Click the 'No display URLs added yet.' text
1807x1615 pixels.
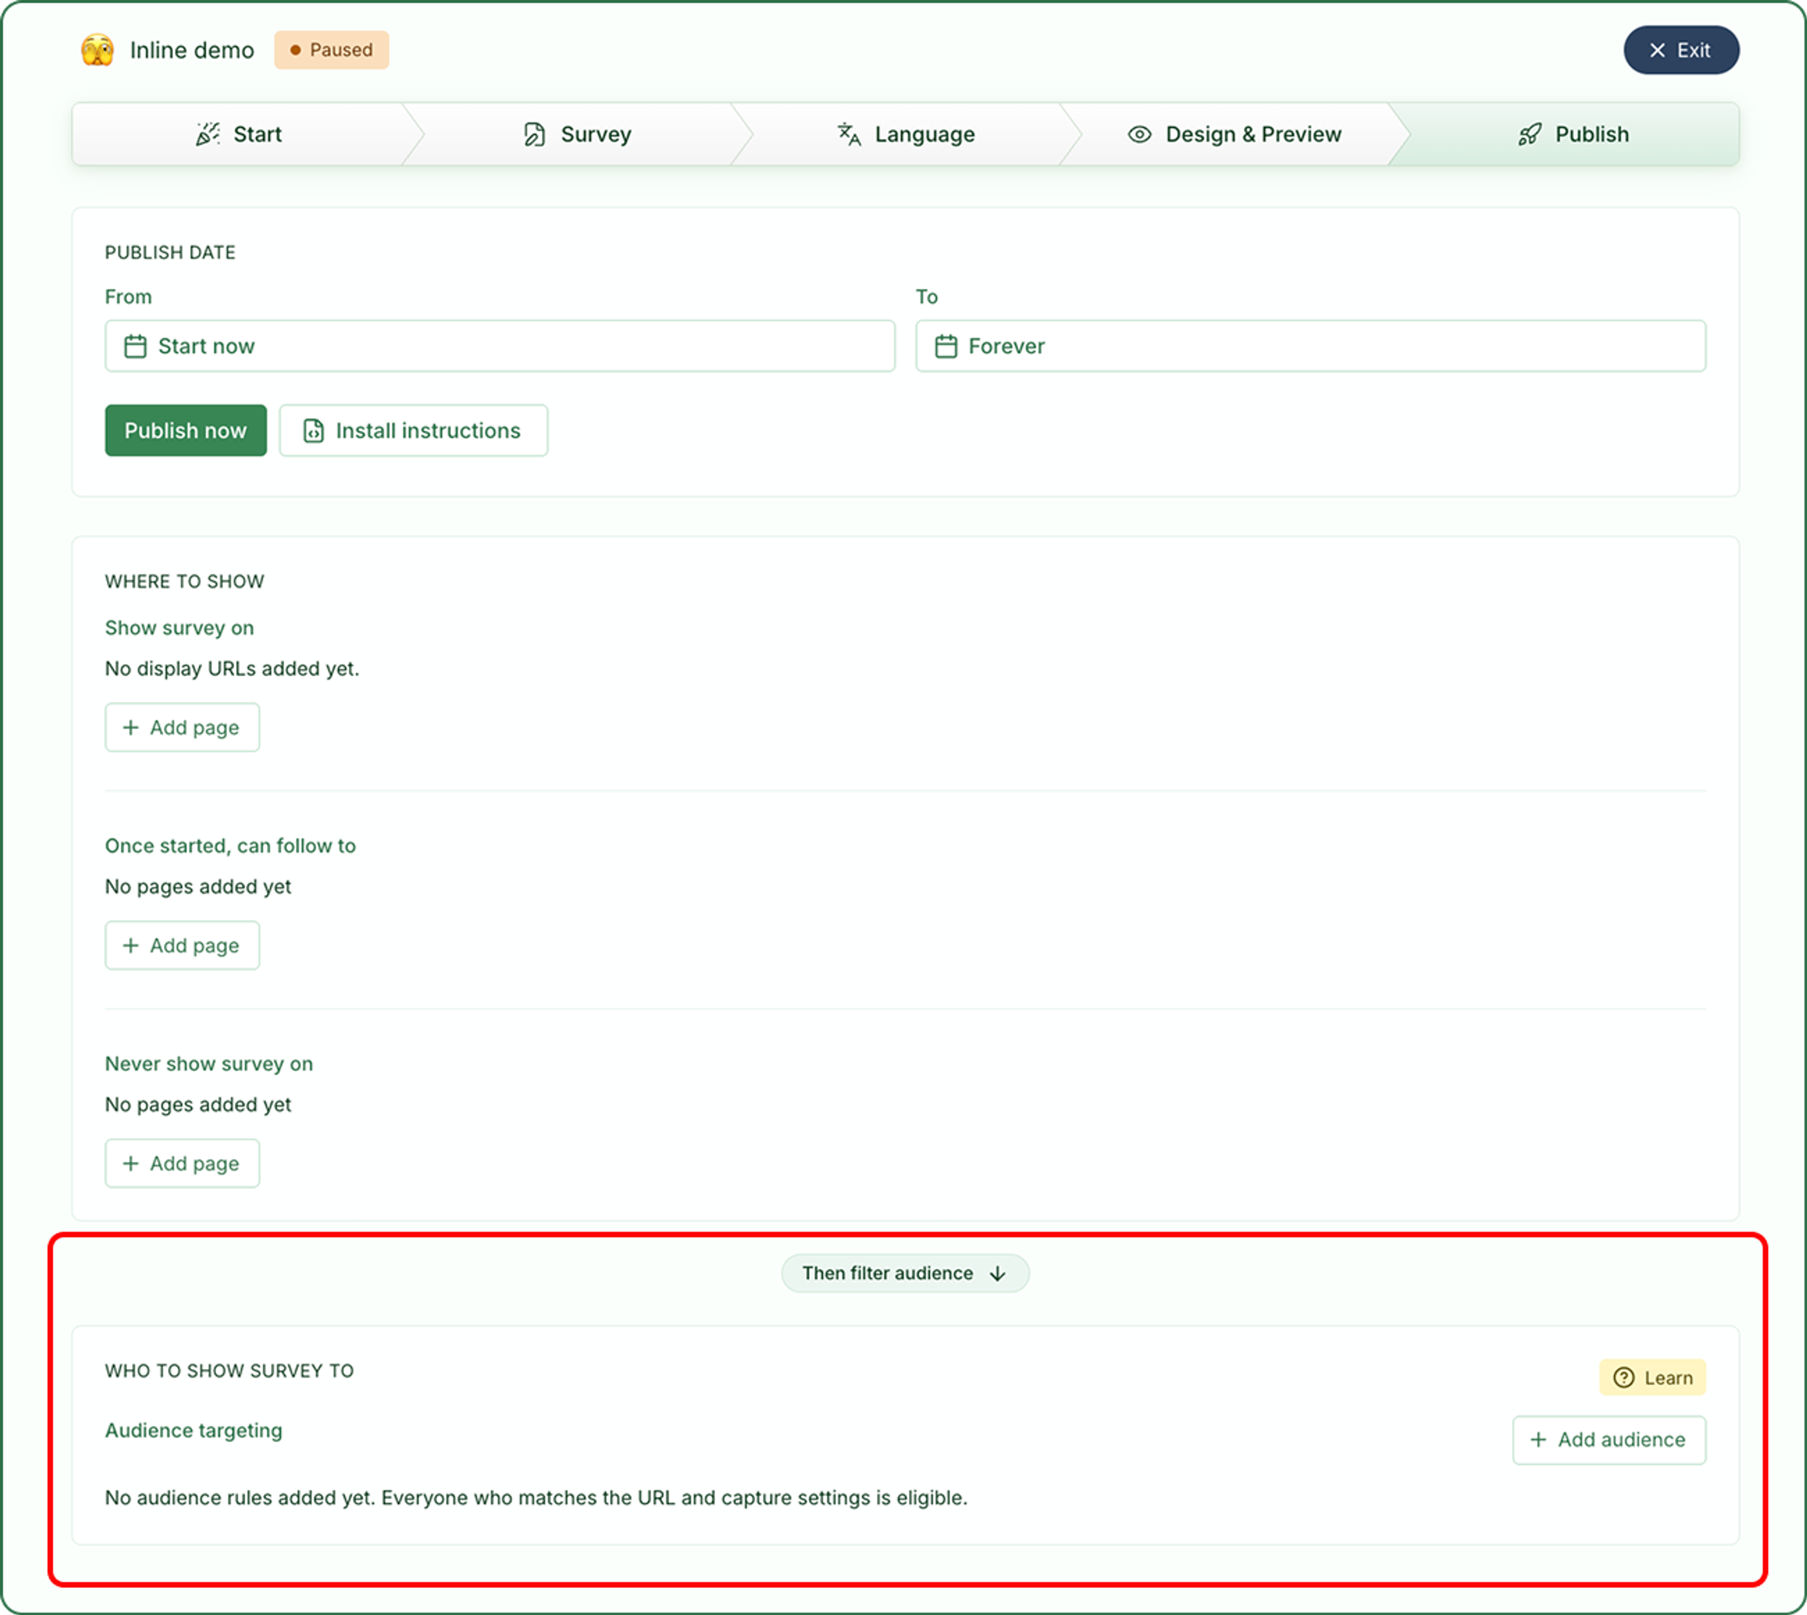pos(232,668)
